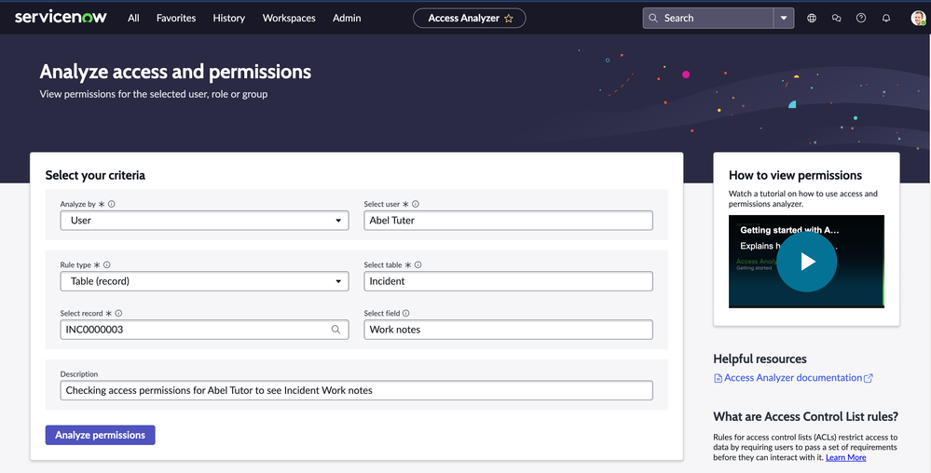Open the chat sidebar discussions icon

click(x=837, y=18)
